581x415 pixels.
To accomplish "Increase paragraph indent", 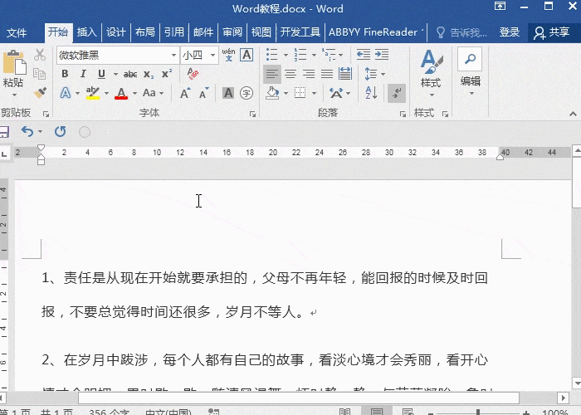I will (x=382, y=55).
